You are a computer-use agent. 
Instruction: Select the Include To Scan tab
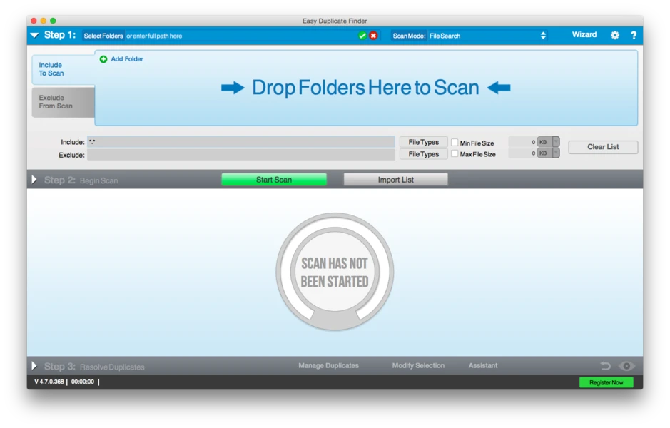pyautogui.click(x=64, y=70)
